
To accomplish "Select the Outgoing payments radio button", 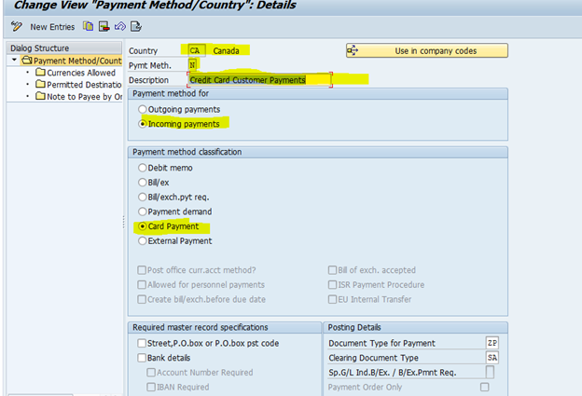I will click(x=143, y=109).
